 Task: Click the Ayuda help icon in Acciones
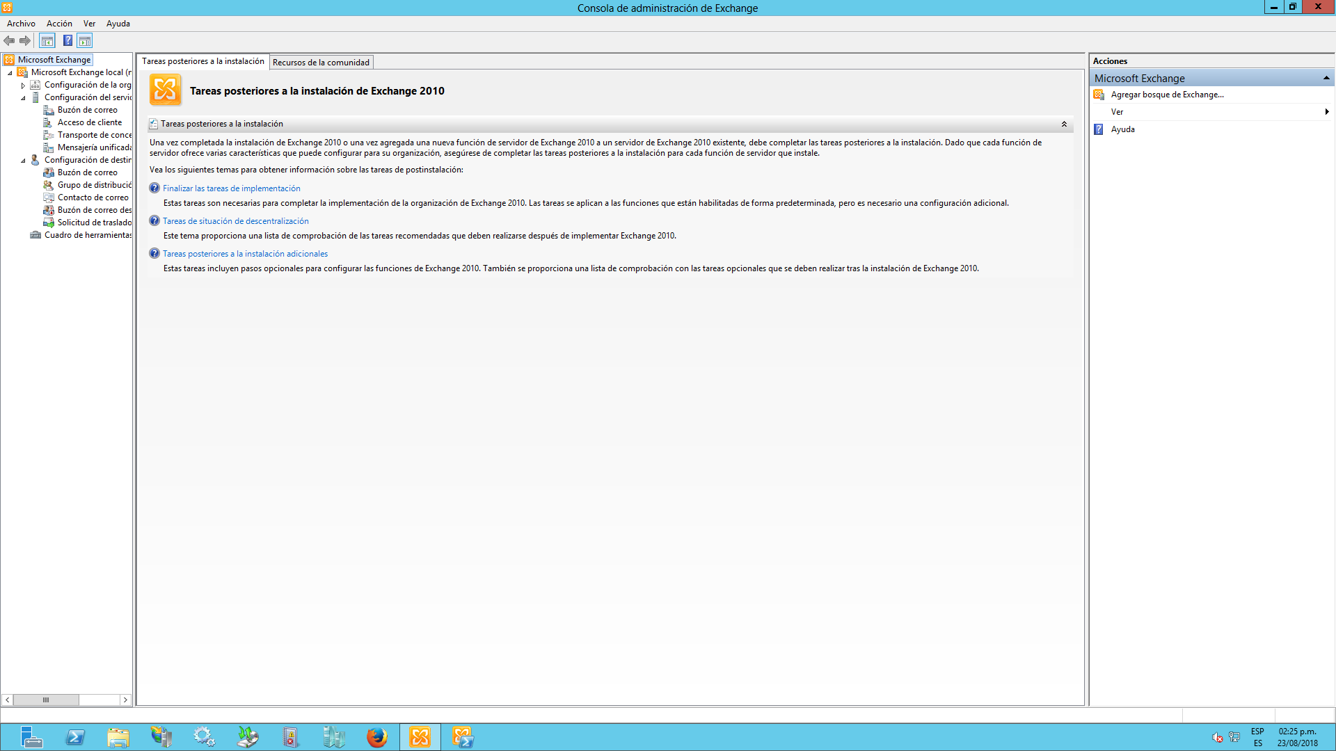click(1099, 129)
